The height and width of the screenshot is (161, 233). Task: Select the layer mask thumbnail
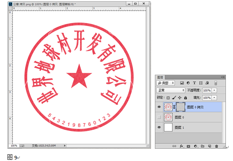point(181,107)
